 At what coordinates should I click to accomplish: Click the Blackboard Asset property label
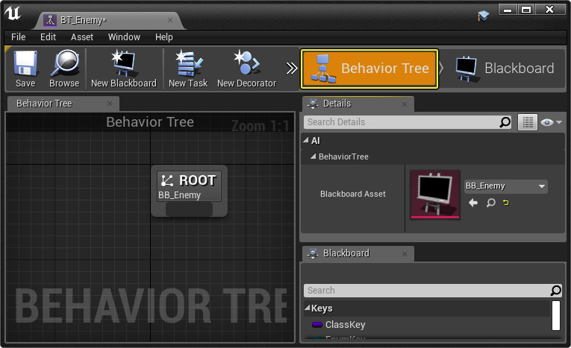(x=352, y=194)
